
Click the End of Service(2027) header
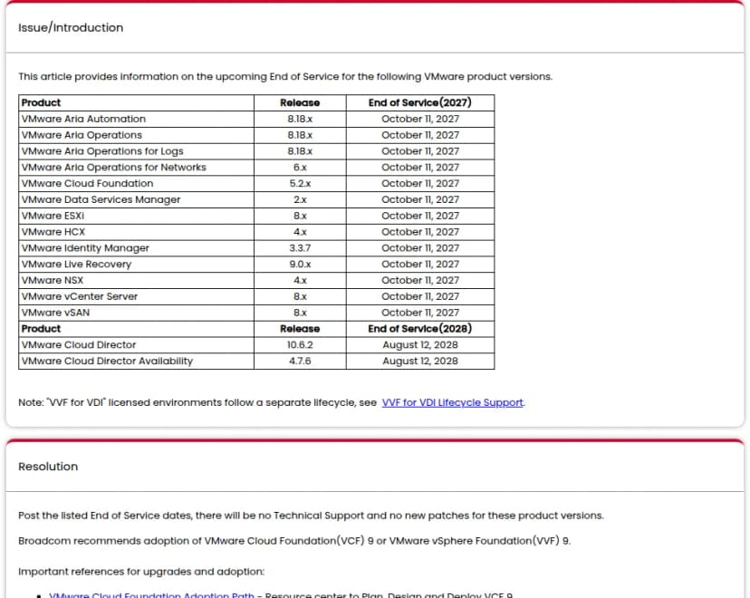click(420, 103)
